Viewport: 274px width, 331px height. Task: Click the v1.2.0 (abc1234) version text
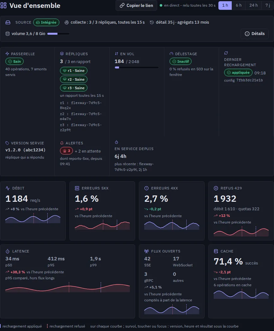pyautogui.click(x=25, y=150)
